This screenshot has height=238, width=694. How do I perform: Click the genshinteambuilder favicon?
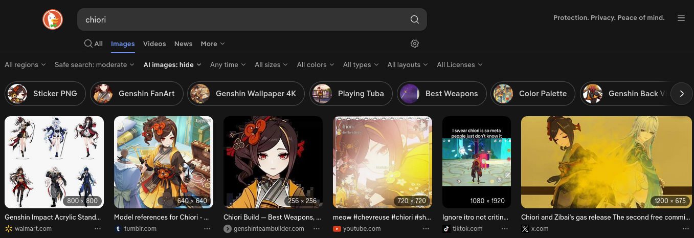coord(227,229)
